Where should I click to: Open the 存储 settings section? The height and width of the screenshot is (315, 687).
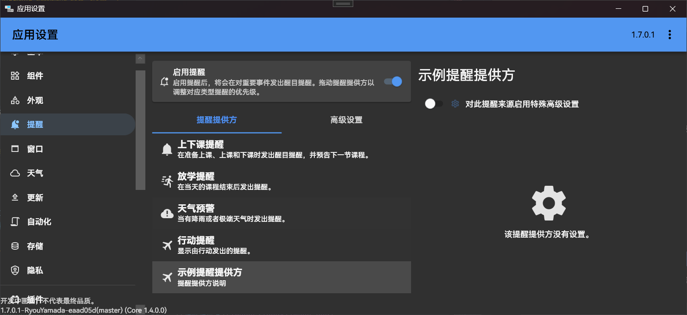pyautogui.click(x=35, y=246)
